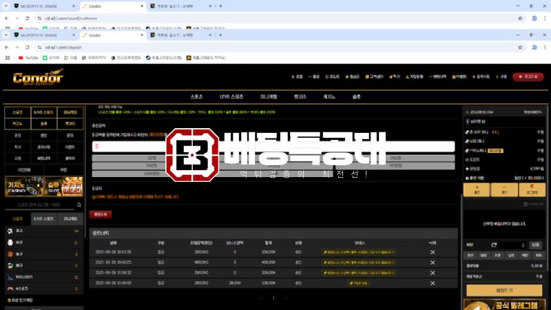Select 야구 baseball in sport list
This screenshot has width=551, height=310.
point(44,242)
